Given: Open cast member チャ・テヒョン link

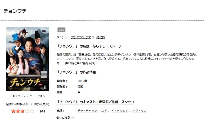Looking at the screenshot, I should (87, 111).
